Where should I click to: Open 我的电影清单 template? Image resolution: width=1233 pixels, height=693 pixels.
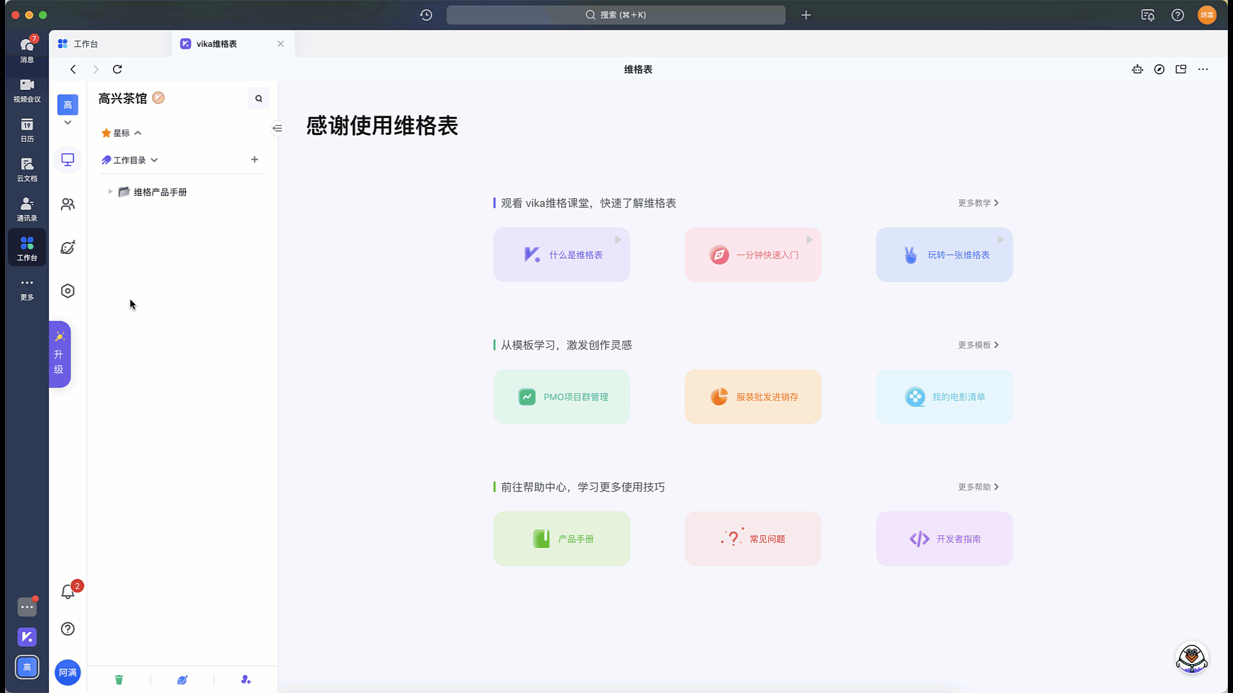(944, 397)
